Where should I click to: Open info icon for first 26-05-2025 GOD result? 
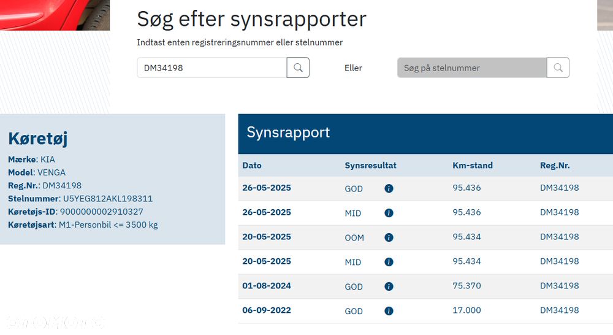tap(389, 188)
